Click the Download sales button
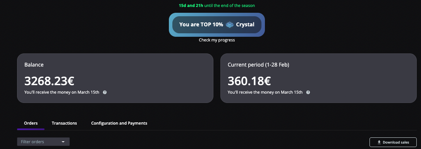This screenshot has height=149, width=421. pos(393,142)
